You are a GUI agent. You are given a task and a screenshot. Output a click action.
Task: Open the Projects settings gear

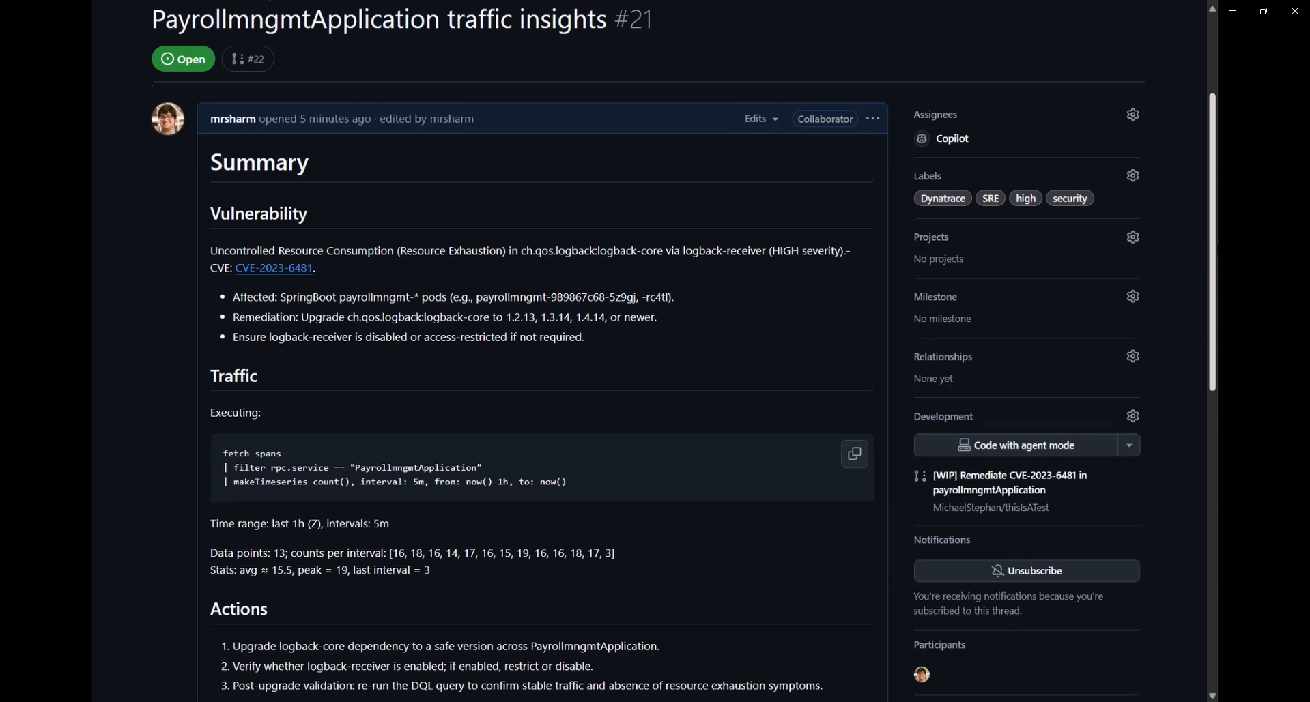pyautogui.click(x=1133, y=237)
